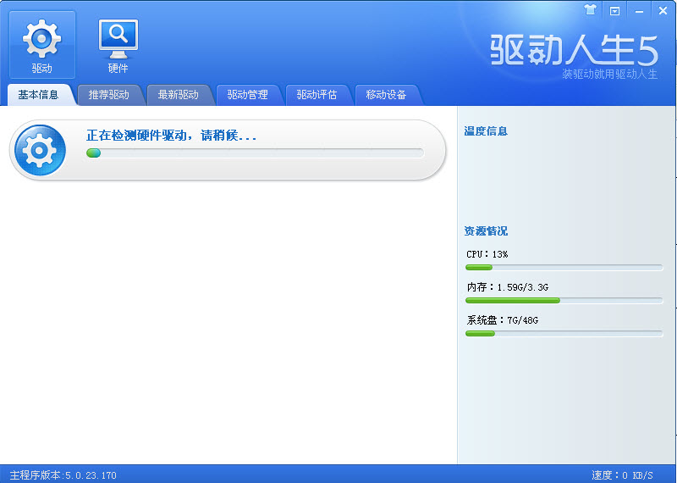Open the title bar dropdown menu icon
Viewport: 677px width, 483px height.
pos(614,11)
